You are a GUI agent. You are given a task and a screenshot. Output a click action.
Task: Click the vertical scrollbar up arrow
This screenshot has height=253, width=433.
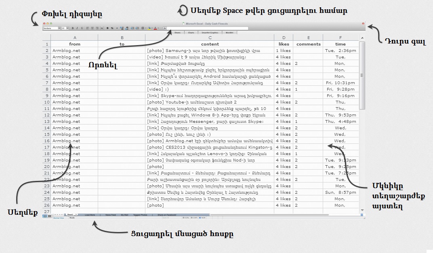(362, 38)
